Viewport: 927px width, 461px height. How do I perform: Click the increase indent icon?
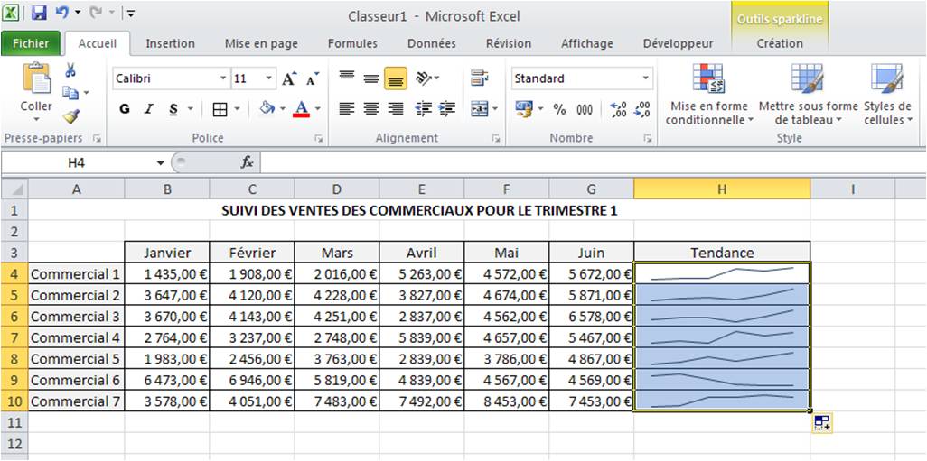pos(447,109)
